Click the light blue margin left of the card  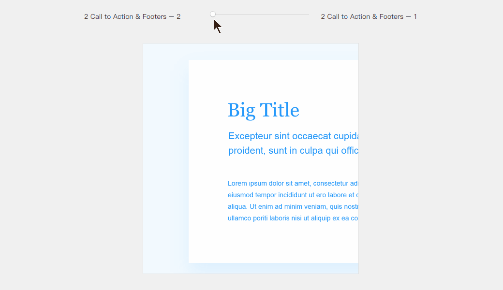(165, 159)
